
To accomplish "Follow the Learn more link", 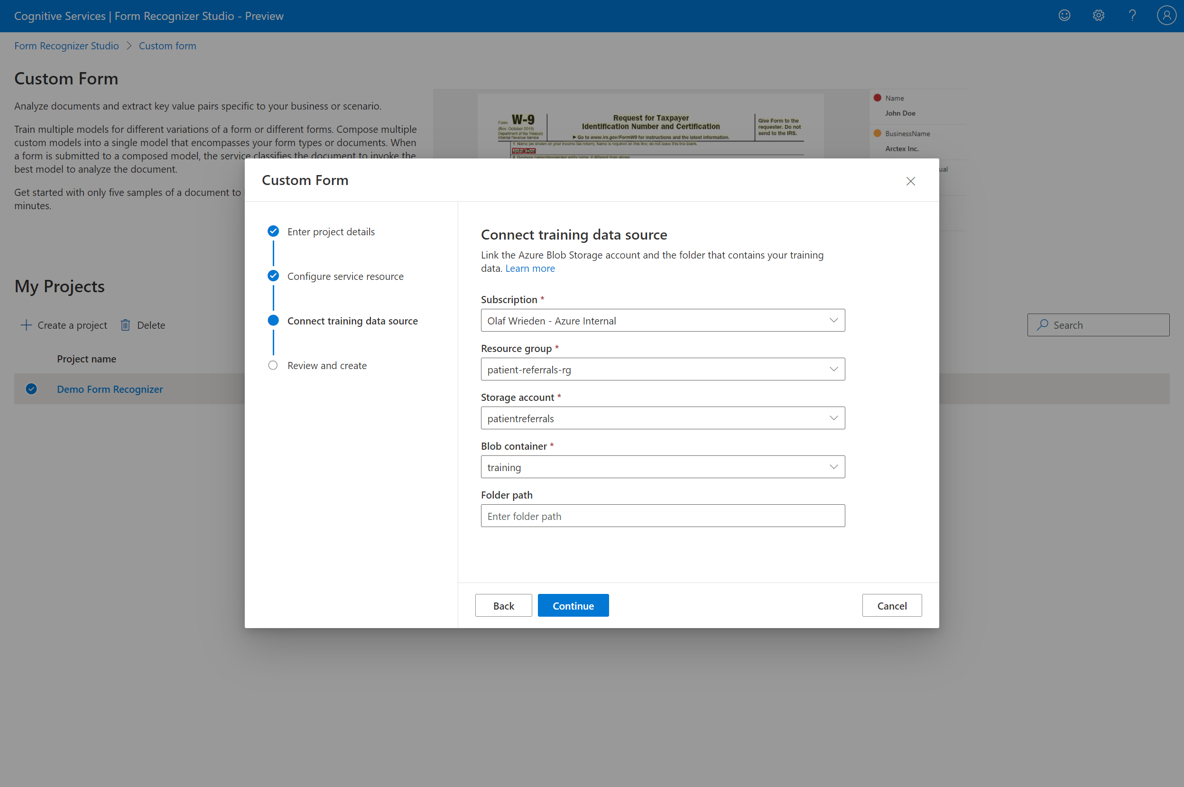I will 529,268.
